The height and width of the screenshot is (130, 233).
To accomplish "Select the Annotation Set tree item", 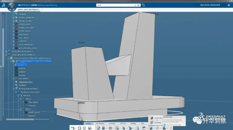I will 21,65.
